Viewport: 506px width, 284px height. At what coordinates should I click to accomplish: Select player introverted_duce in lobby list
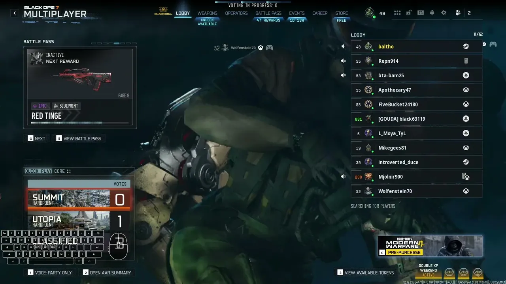[417, 162]
